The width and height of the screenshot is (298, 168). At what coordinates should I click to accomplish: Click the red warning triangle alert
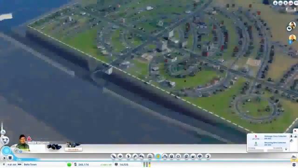click(x=29, y=139)
